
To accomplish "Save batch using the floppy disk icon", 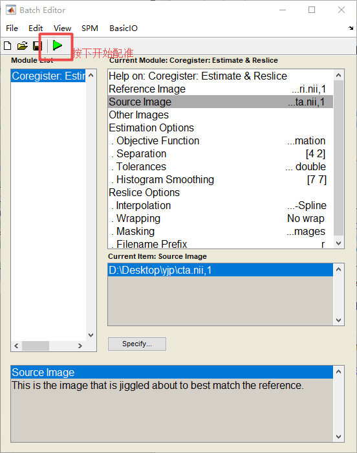I will point(38,46).
